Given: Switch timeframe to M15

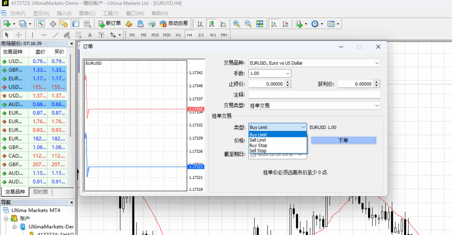Looking at the screenshot, I should tap(155, 35).
